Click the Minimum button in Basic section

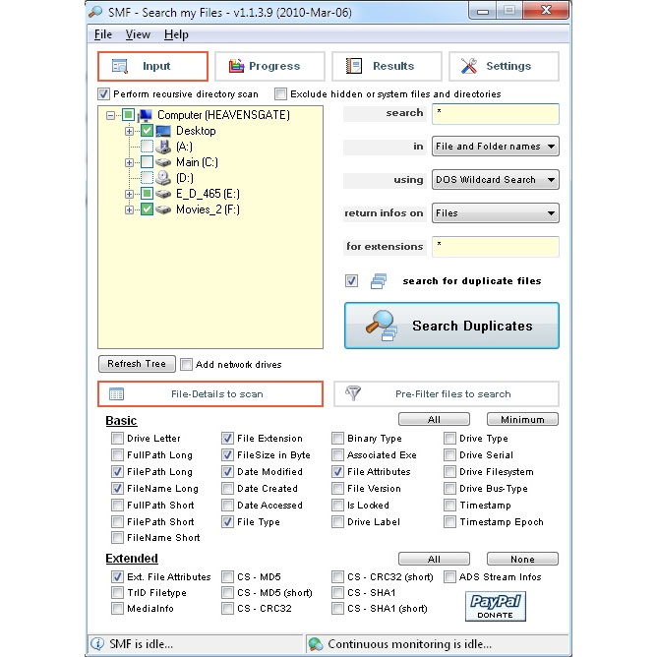(x=521, y=419)
